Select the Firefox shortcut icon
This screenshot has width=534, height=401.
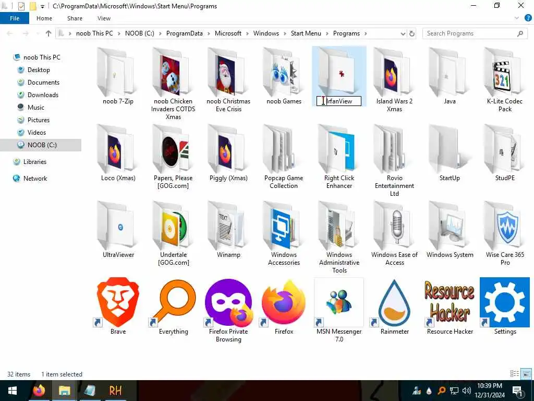point(284,302)
